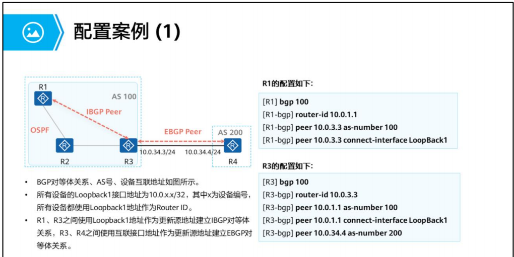Click the heading R1的配置如下:
This screenshot has width=514, height=257.
coord(288,83)
